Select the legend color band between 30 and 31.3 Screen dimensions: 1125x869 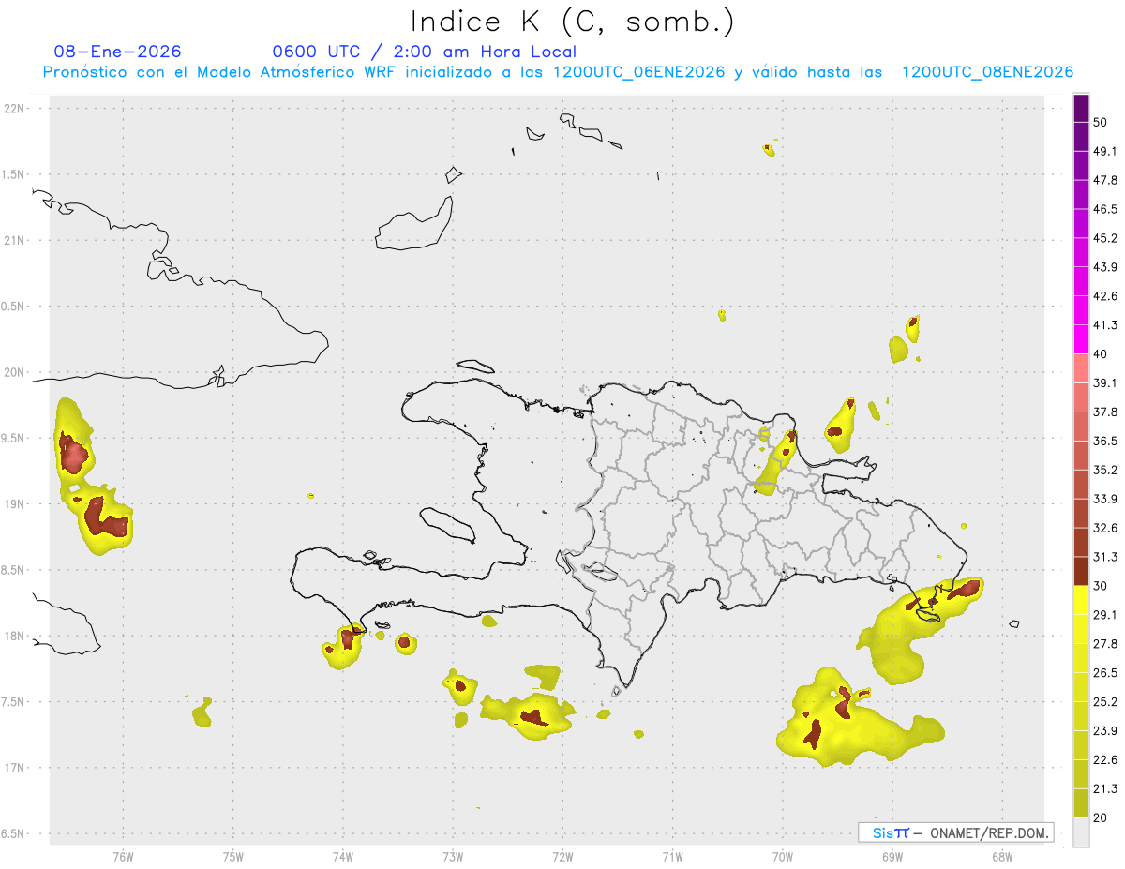pos(1081,571)
